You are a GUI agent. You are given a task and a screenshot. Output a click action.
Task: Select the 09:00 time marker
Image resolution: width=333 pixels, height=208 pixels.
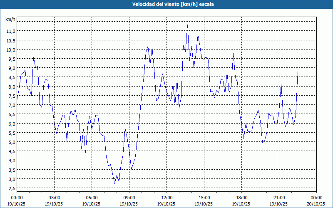[129, 198]
